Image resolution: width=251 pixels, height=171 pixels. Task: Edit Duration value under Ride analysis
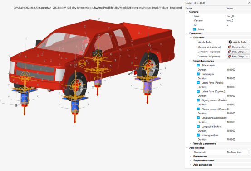tap(231, 70)
